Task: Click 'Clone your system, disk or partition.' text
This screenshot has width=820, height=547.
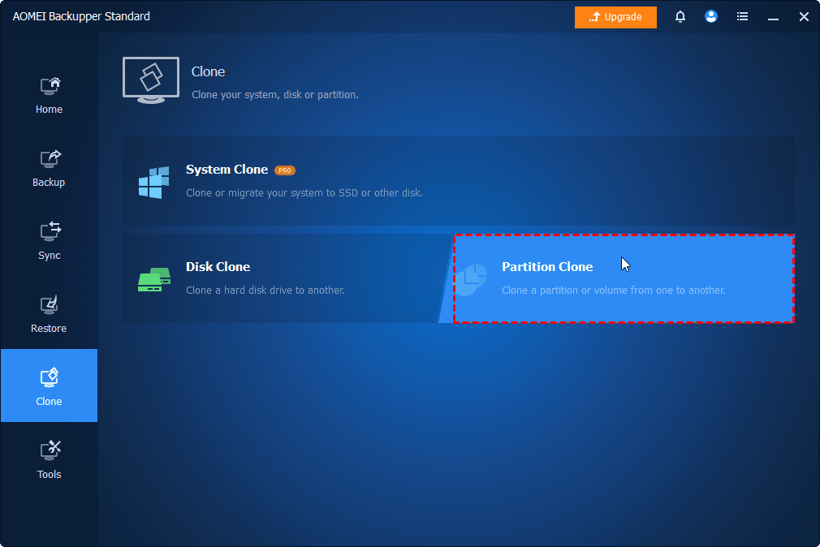Action: (x=275, y=95)
